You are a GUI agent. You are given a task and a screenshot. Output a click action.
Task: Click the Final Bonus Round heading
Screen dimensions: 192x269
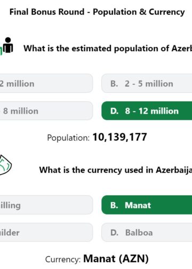tap(97, 12)
